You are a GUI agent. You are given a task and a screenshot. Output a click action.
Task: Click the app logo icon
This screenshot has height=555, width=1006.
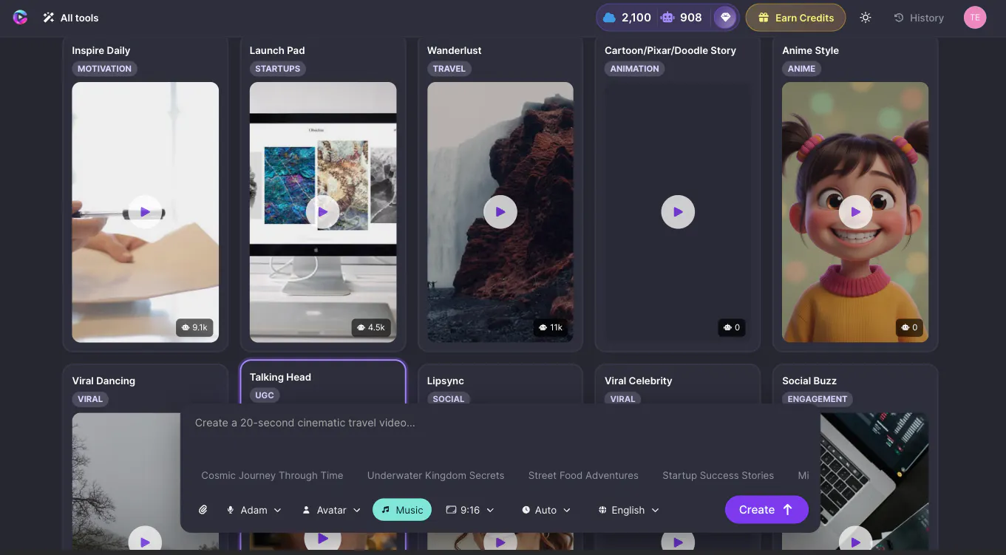[x=20, y=17]
